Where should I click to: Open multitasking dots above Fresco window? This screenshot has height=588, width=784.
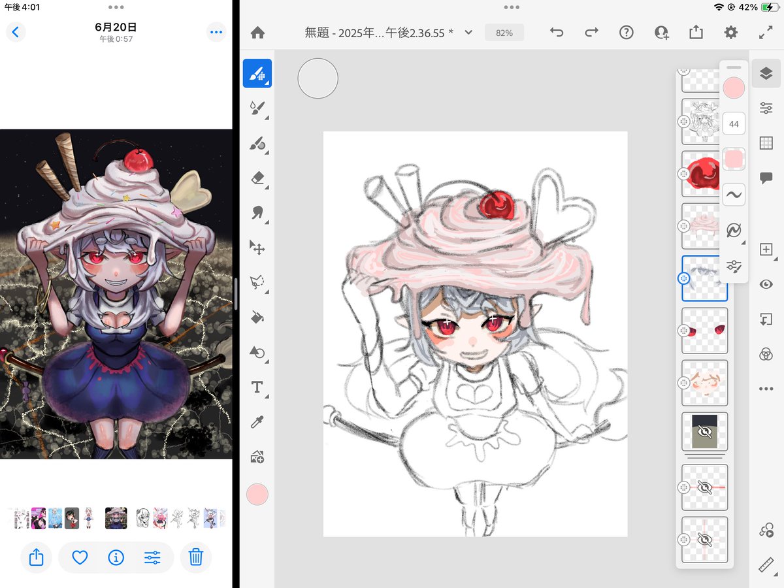tap(512, 7)
